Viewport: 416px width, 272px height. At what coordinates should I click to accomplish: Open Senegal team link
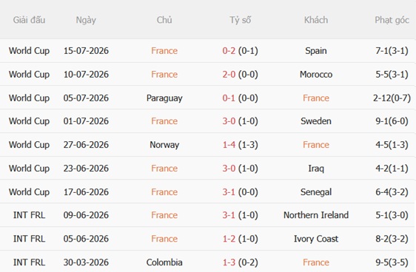coord(316,192)
